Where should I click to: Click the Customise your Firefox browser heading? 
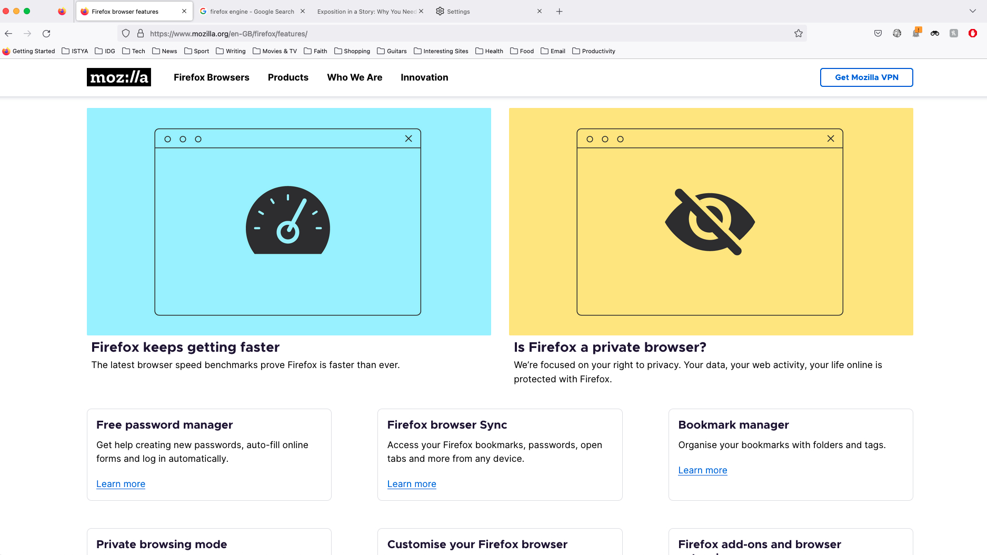pyautogui.click(x=477, y=544)
